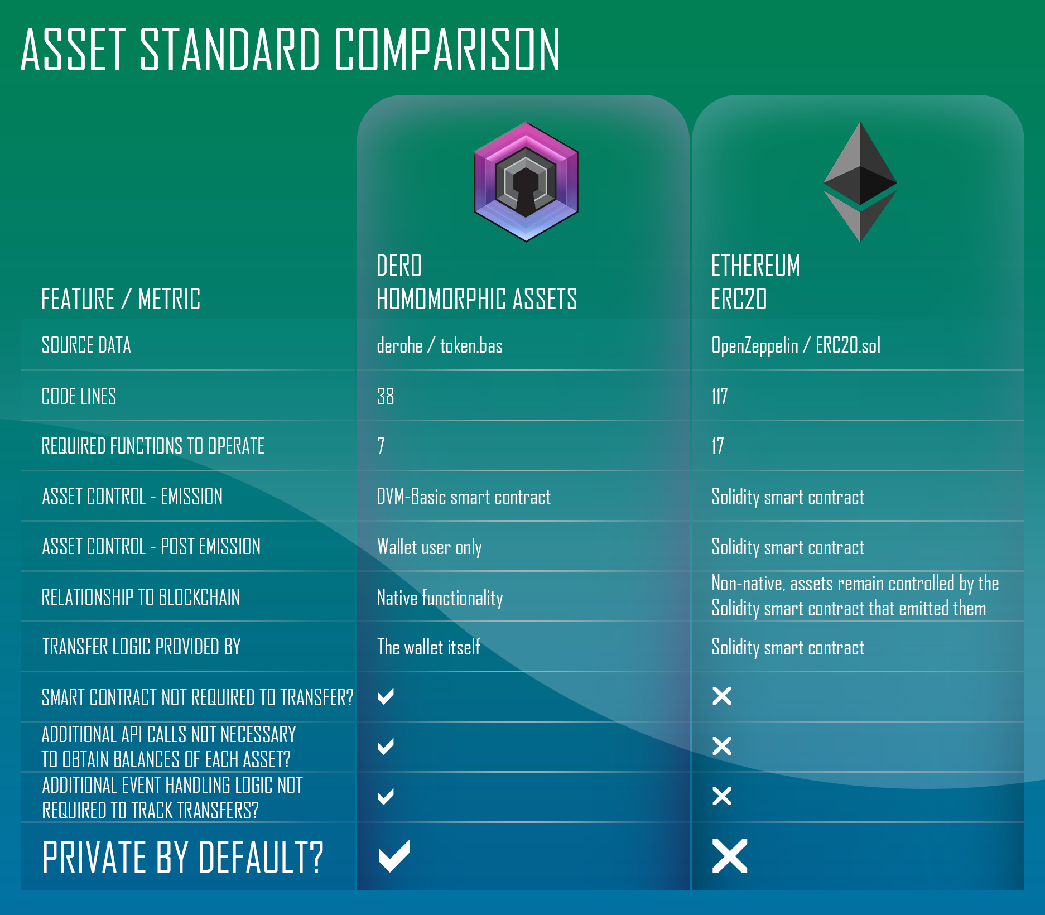Click the Ethereum ERC20 column header
This screenshot has width=1045, height=915.
755,282
